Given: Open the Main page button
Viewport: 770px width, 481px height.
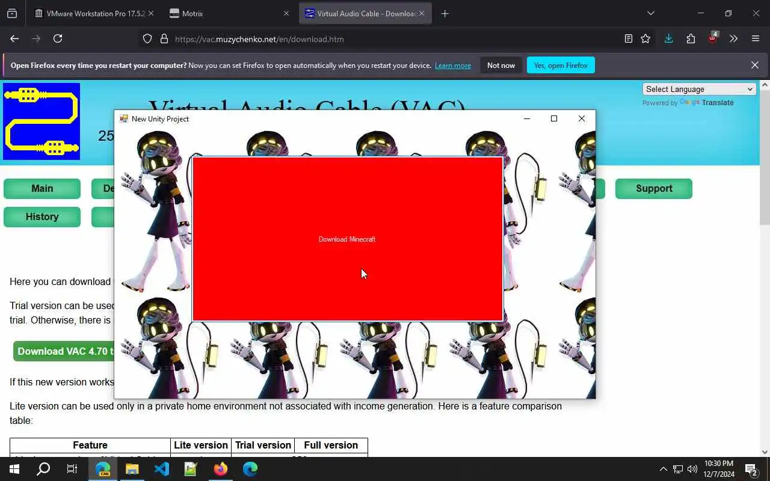Looking at the screenshot, I should click(x=42, y=188).
